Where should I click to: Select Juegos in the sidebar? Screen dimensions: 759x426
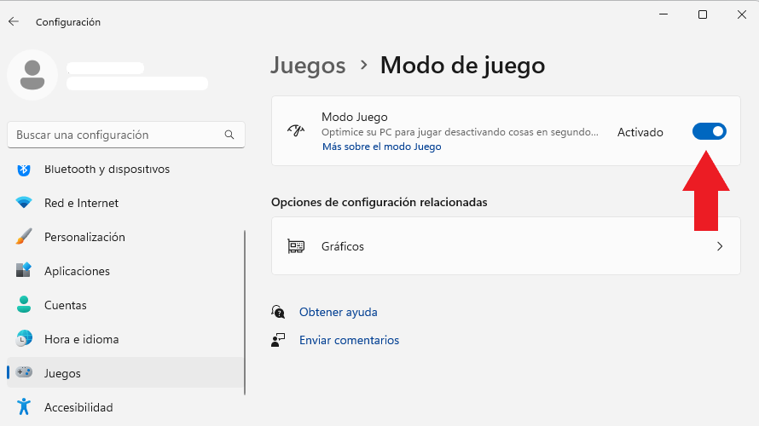[125, 373]
